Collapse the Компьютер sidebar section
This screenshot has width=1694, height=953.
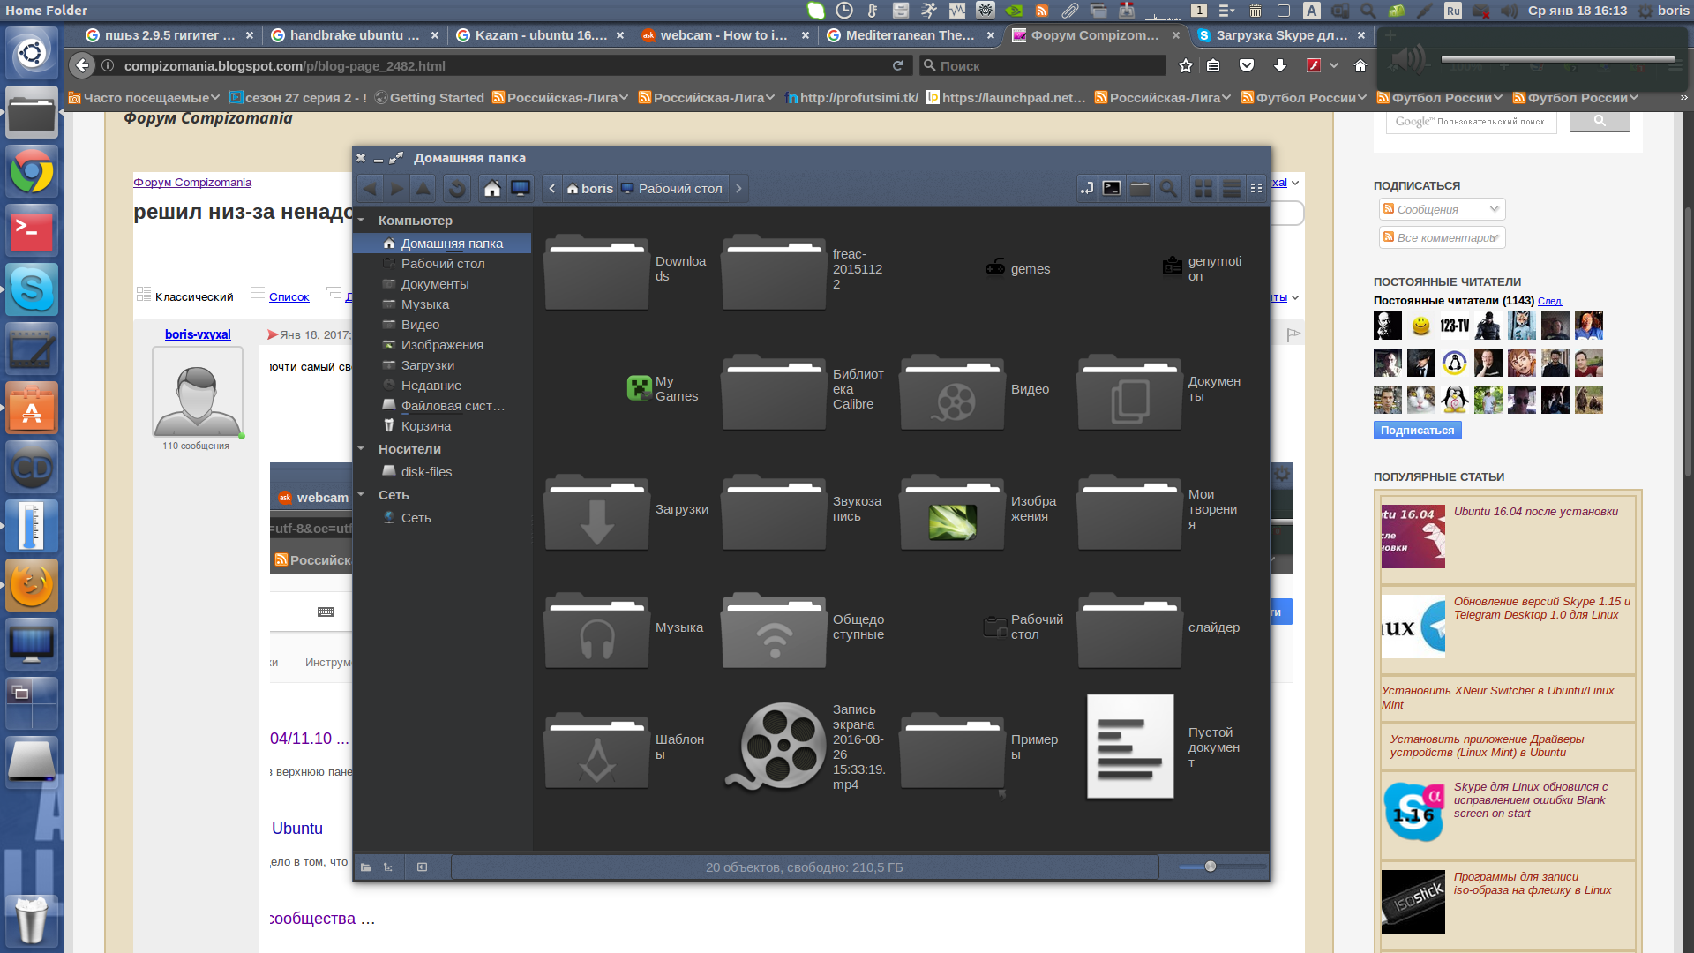point(361,221)
